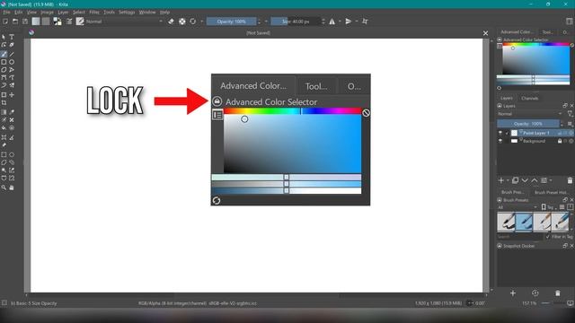
Task: Open the Filter menu
Action: [94, 12]
